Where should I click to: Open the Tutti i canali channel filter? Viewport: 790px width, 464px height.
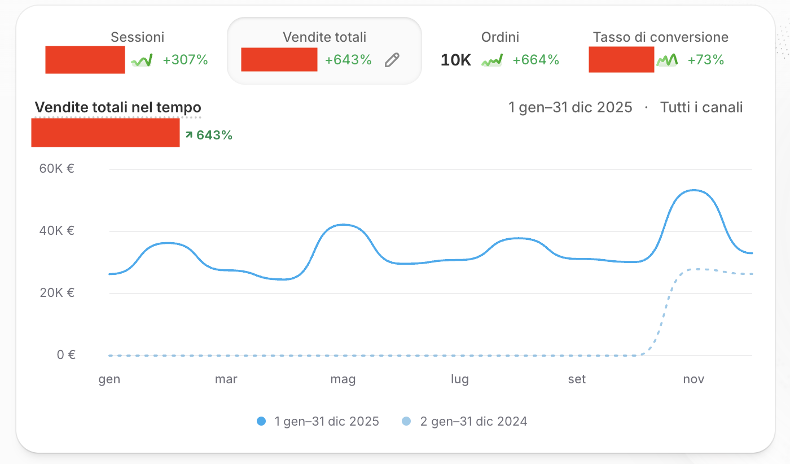point(701,107)
